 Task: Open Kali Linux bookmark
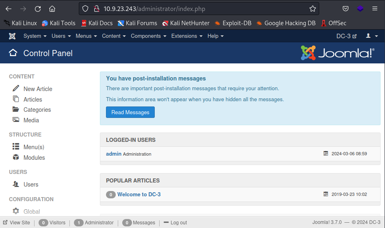(20, 23)
